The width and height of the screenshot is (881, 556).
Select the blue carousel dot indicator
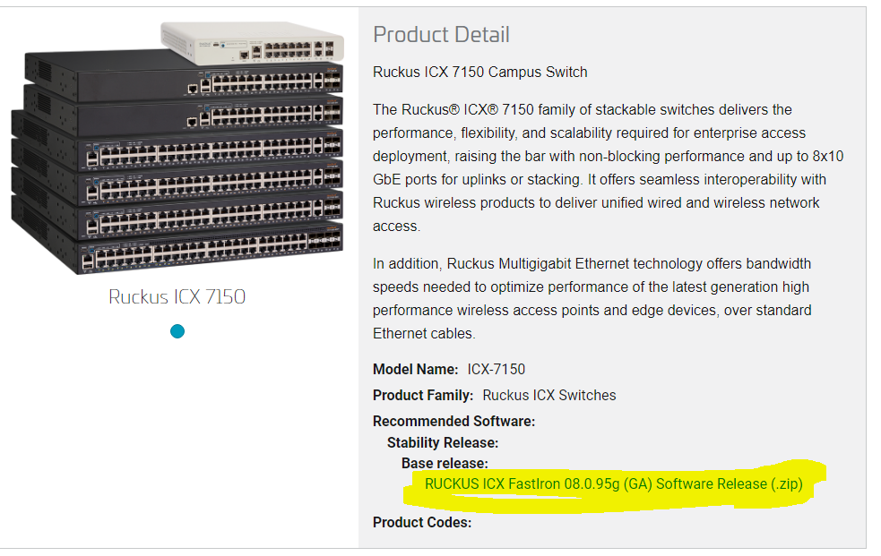(x=177, y=332)
